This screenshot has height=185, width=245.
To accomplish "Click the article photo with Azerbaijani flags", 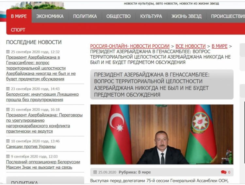I will pos(162,134).
